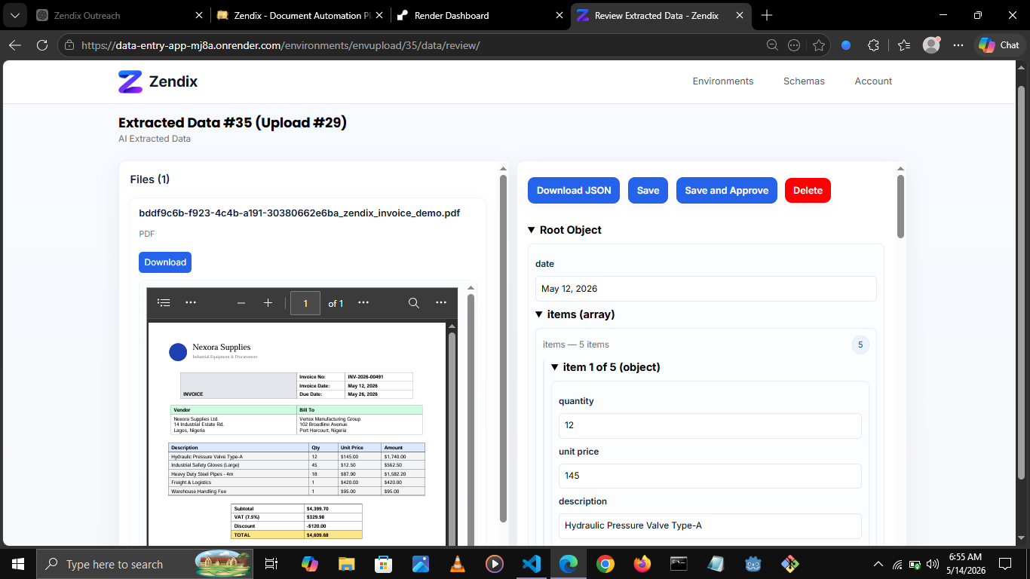Screen dimensions: 1030x579
Task: Open notification center icon in tray
Action: tap(1004, 564)
